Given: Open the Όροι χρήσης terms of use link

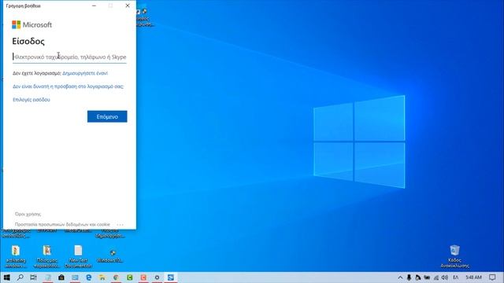Looking at the screenshot, I should click(28, 214).
